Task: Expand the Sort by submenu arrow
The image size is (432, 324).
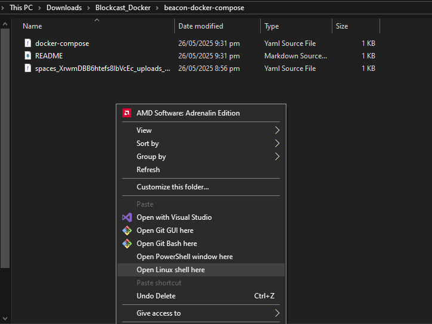Action: tap(277, 144)
